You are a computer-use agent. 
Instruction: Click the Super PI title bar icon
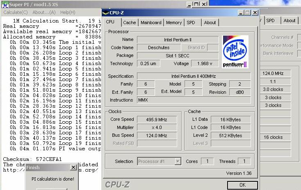coord(5,4)
